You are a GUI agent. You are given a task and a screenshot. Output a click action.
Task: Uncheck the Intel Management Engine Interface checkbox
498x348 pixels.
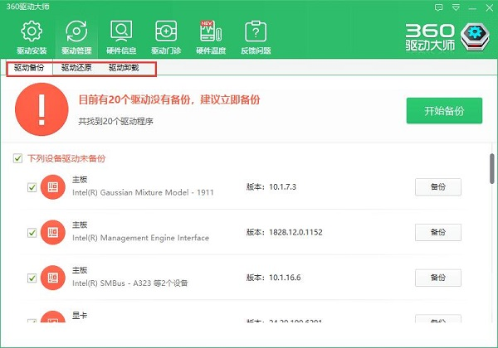(x=32, y=233)
